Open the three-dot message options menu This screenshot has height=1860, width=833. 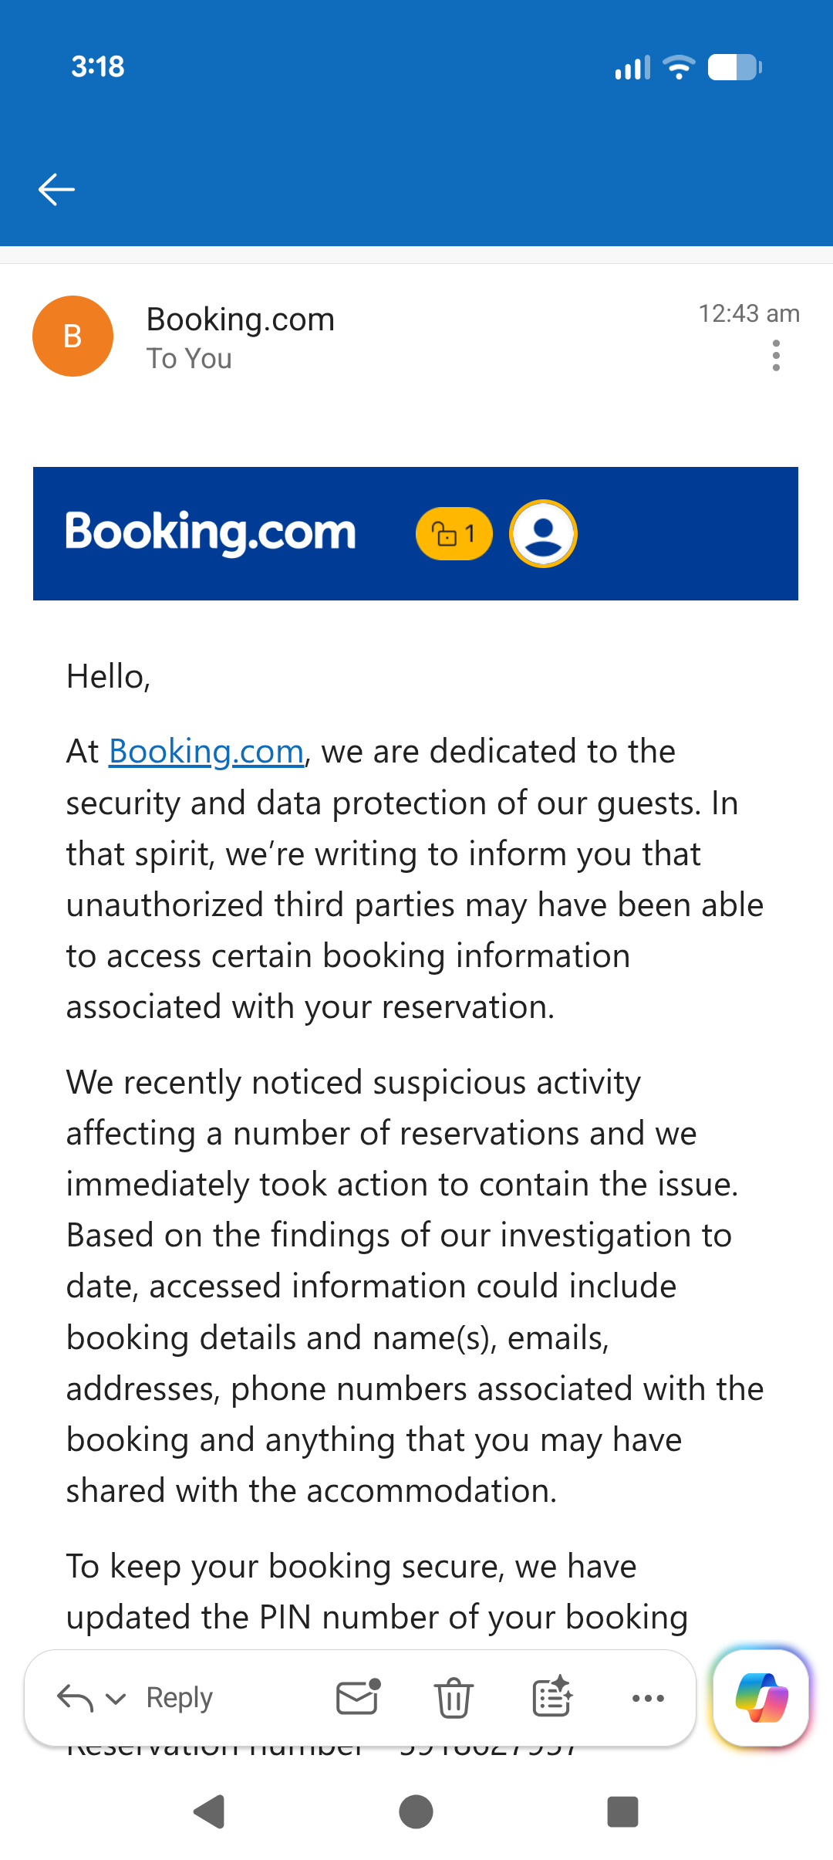pyautogui.click(x=776, y=356)
